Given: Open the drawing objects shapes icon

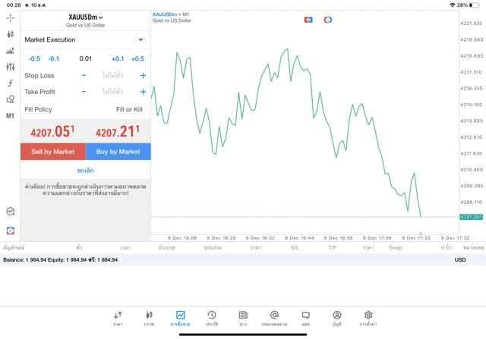Looking at the screenshot, I should [x=10, y=99].
